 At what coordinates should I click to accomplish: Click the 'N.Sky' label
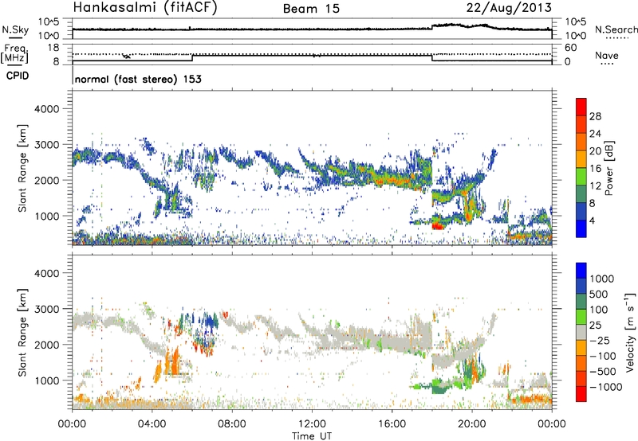[15, 29]
